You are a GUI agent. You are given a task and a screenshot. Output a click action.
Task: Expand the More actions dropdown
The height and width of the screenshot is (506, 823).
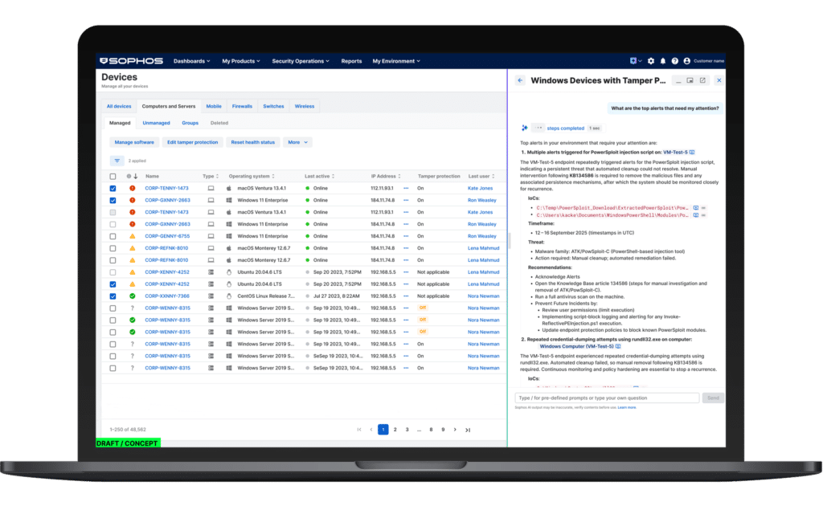[x=297, y=142]
